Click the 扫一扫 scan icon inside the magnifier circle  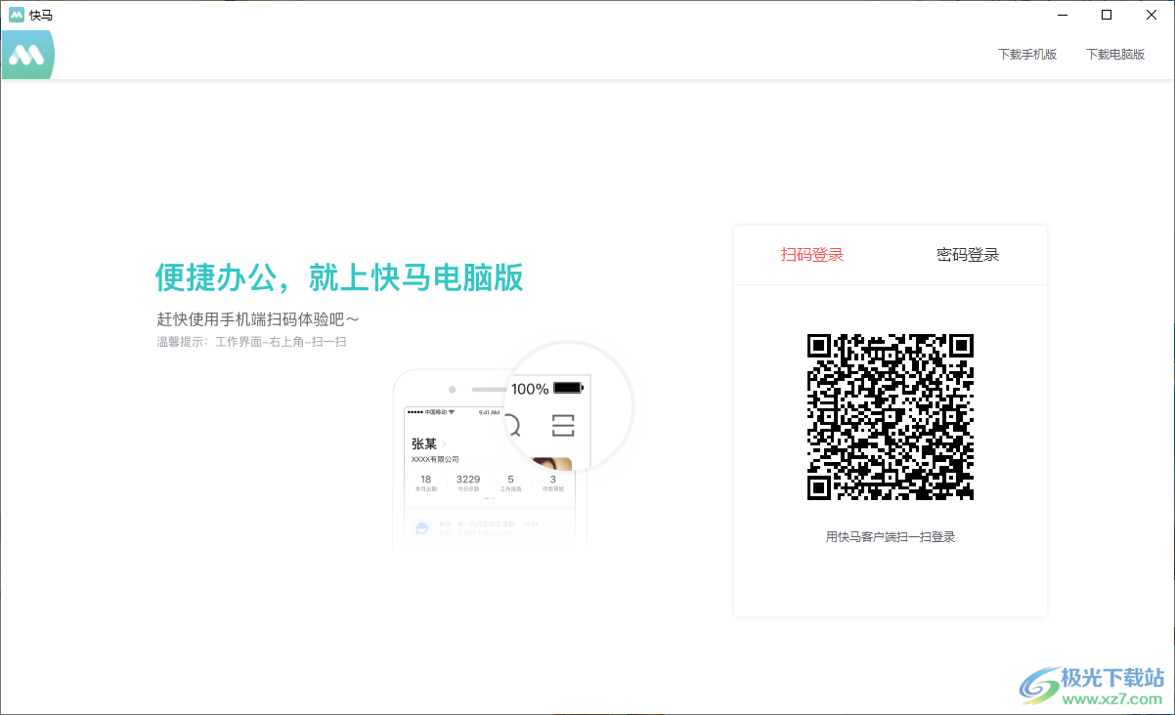[x=562, y=424]
